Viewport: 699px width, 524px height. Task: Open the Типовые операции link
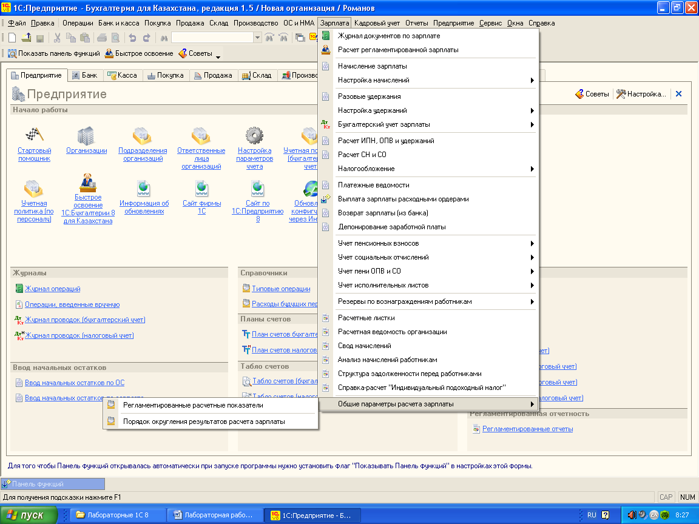[281, 289]
